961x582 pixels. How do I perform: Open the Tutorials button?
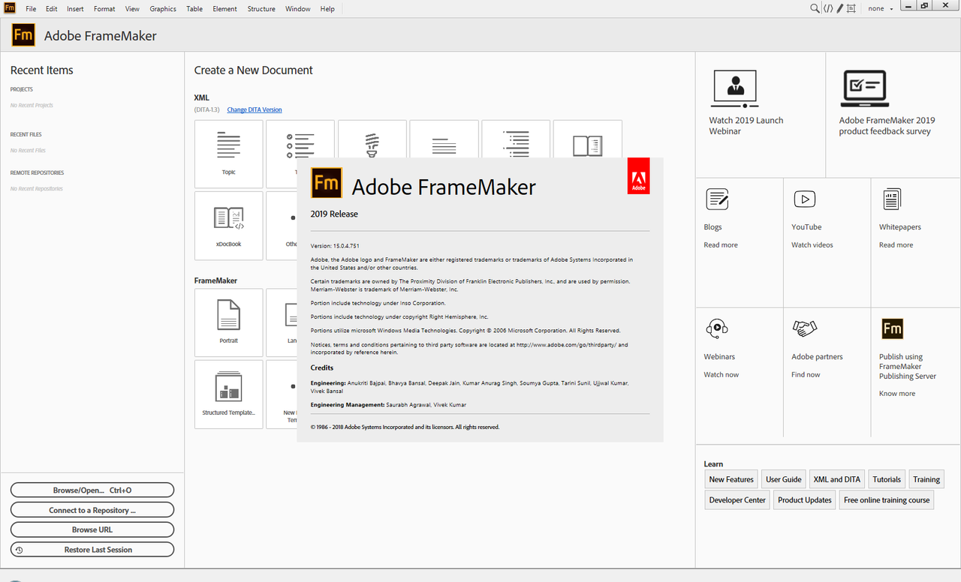(887, 479)
